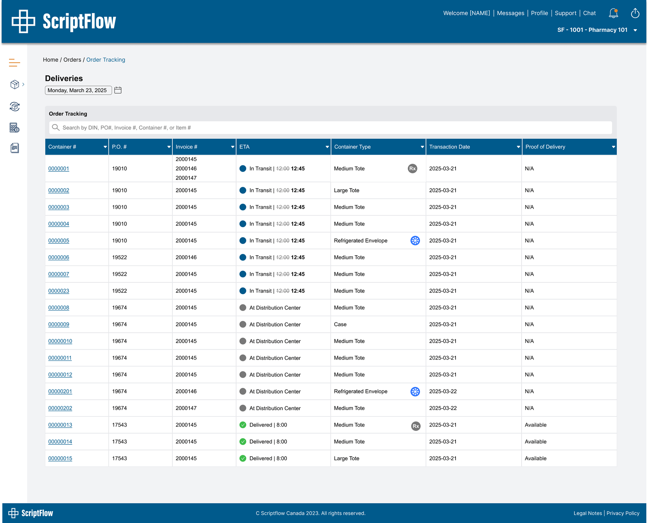Click snowflake icon on container 0000005 row

pyautogui.click(x=415, y=240)
